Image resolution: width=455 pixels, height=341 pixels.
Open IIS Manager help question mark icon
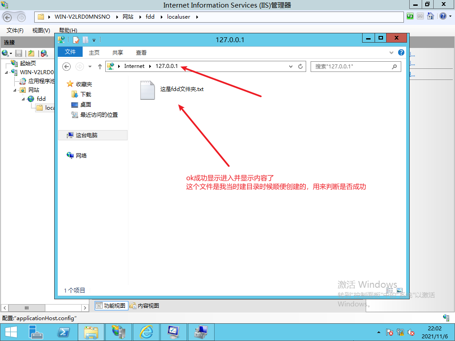coord(443,16)
